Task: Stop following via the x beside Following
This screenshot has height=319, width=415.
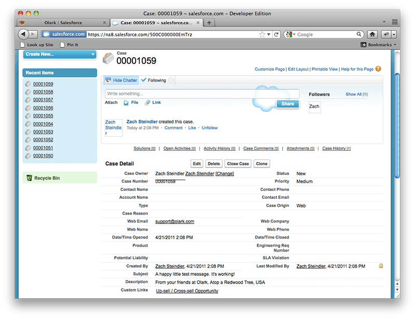Action: (x=171, y=80)
